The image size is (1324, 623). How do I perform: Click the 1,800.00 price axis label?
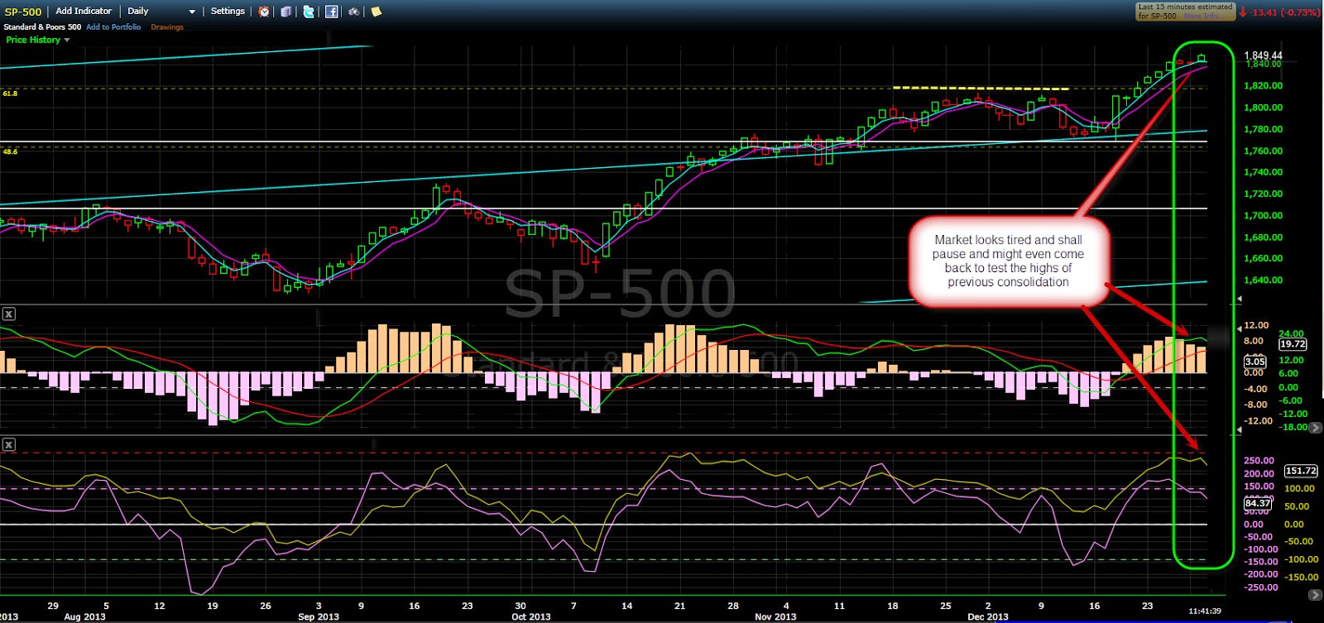click(x=1264, y=108)
